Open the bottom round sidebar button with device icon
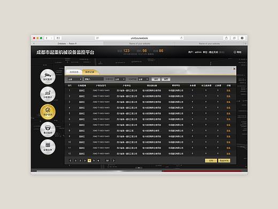The height and width of the screenshot is (209, 278). (48, 147)
